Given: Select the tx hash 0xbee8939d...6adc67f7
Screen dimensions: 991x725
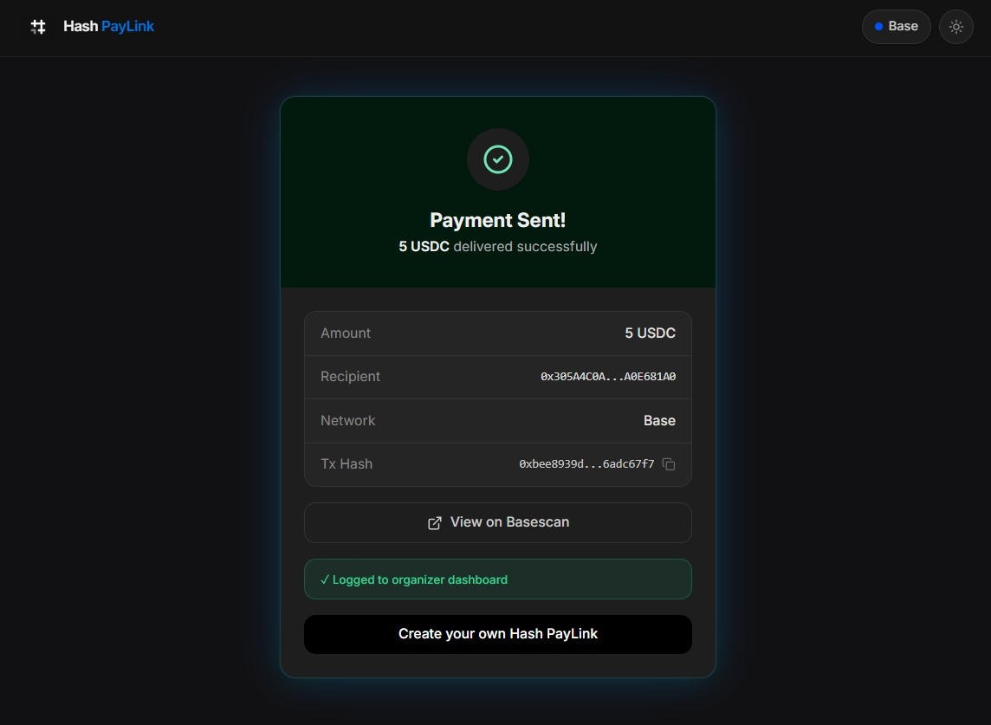Looking at the screenshot, I should click(586, 464).
